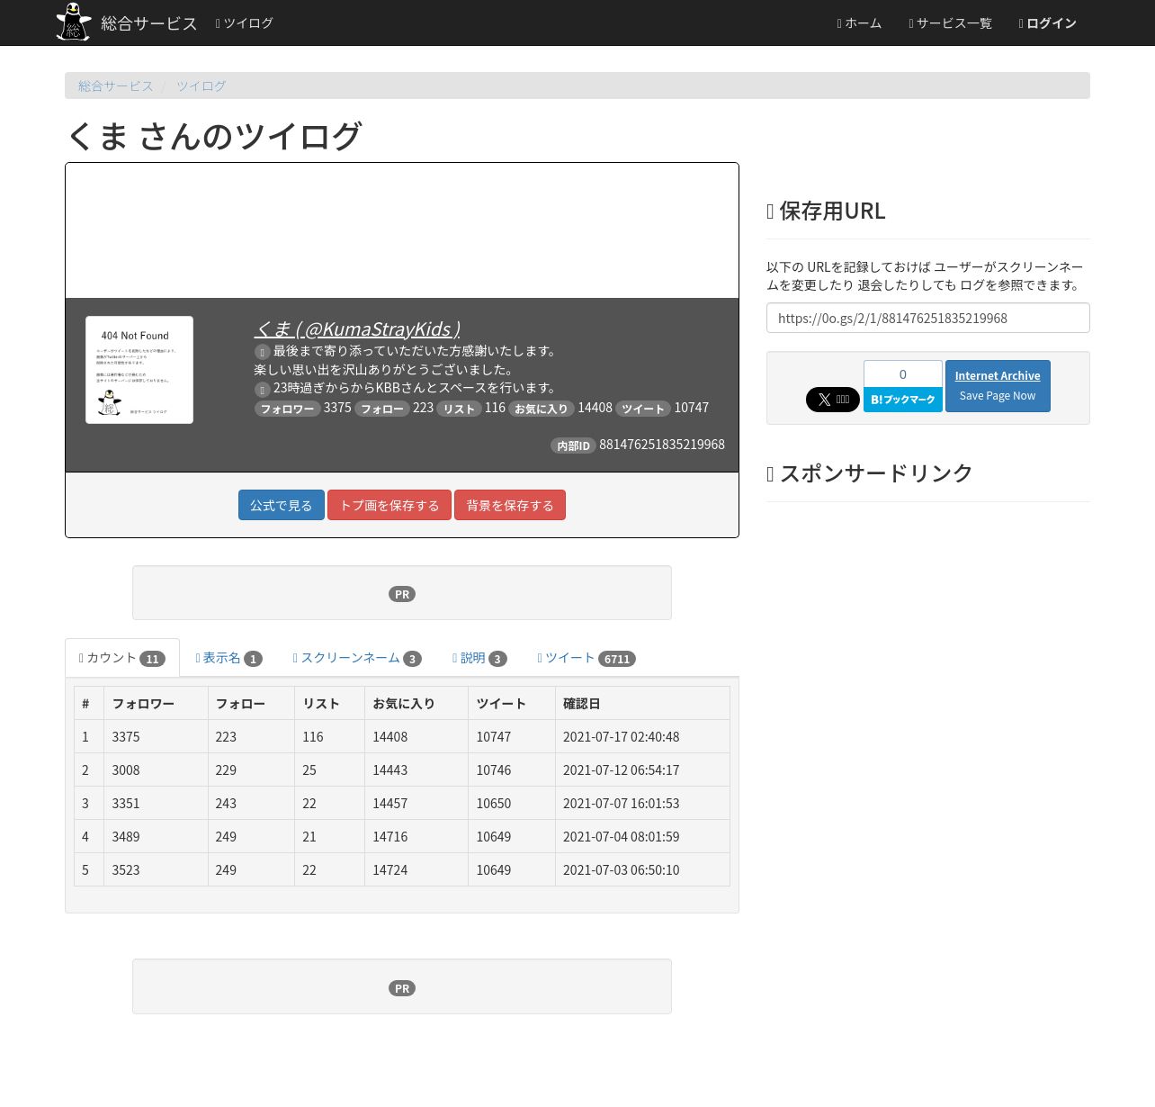Click the 公式で見る button

click(282, 505)
